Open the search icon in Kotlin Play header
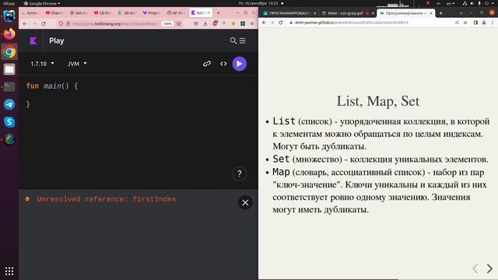 (x=233, y=40)
